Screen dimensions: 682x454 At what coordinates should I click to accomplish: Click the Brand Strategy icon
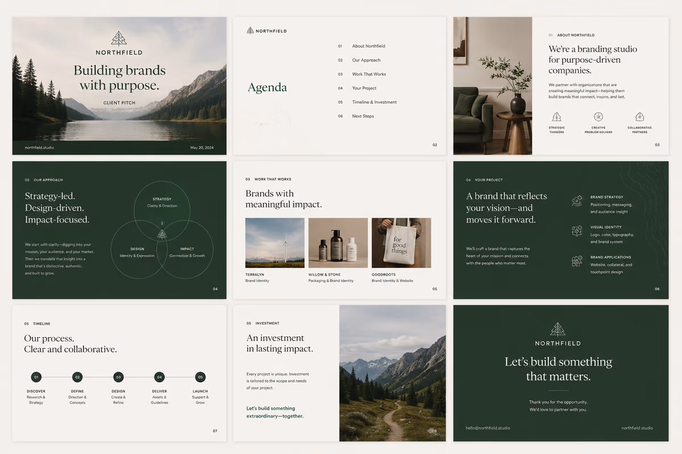(x=577, y=201)
